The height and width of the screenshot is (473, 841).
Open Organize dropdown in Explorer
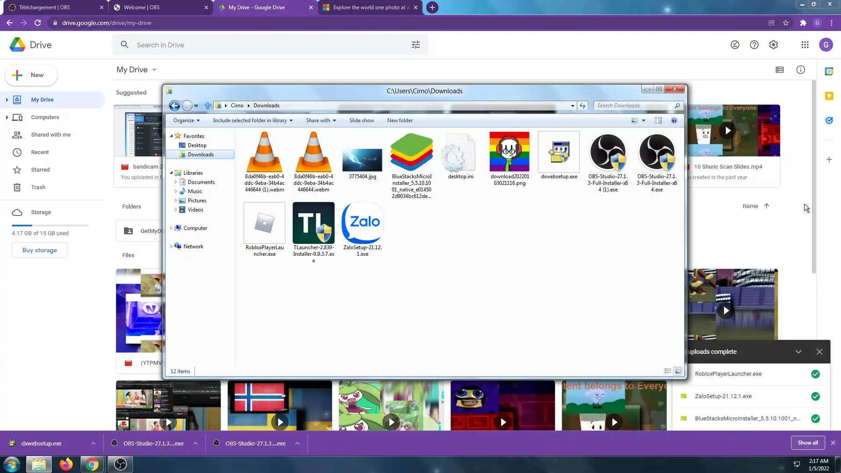(186, 120)
